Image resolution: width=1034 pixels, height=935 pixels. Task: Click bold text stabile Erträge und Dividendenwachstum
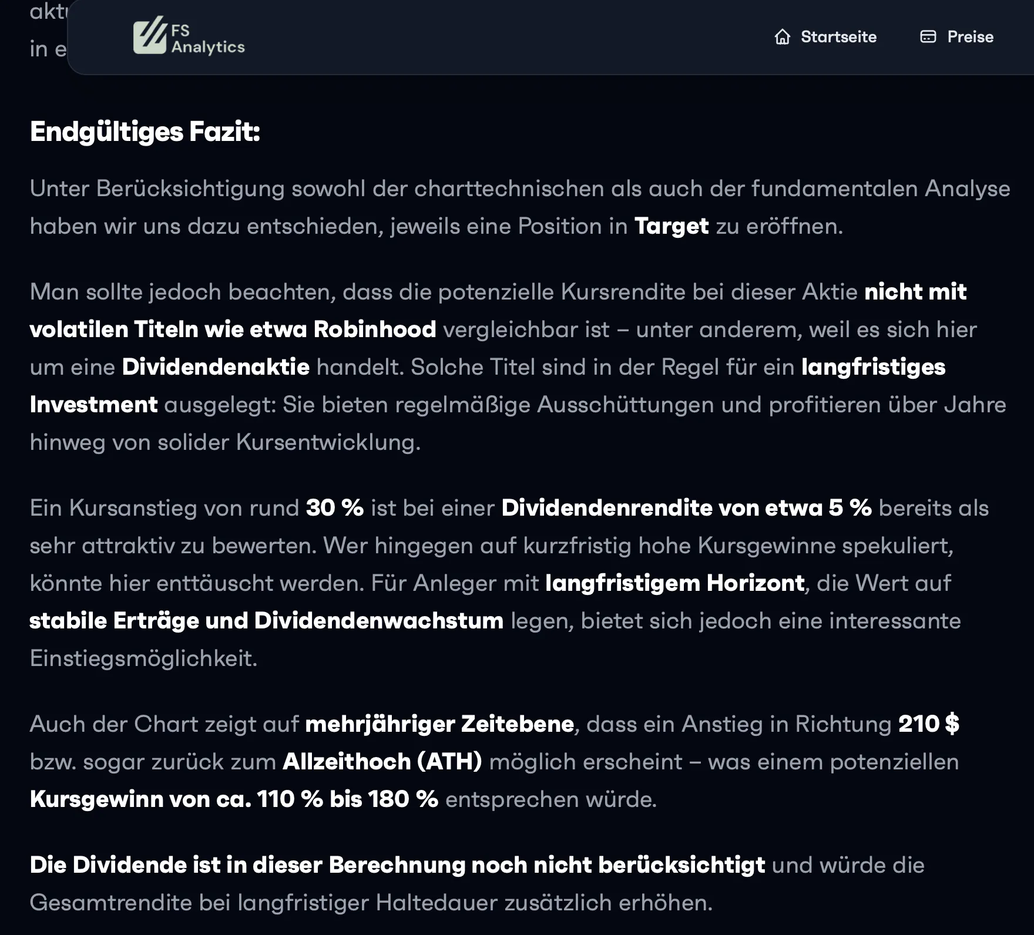[x=267, y=621]
